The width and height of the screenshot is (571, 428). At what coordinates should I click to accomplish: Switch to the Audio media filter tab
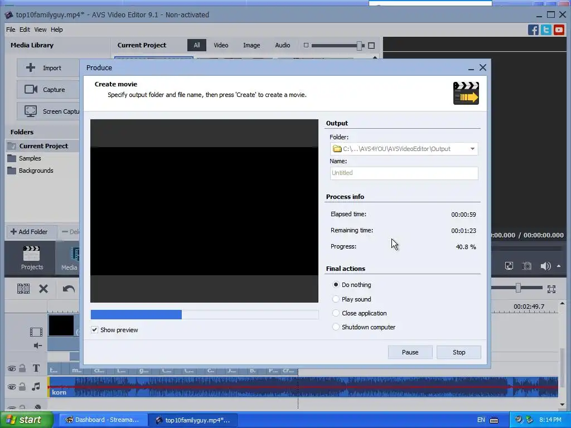click(x=283, y=45)
